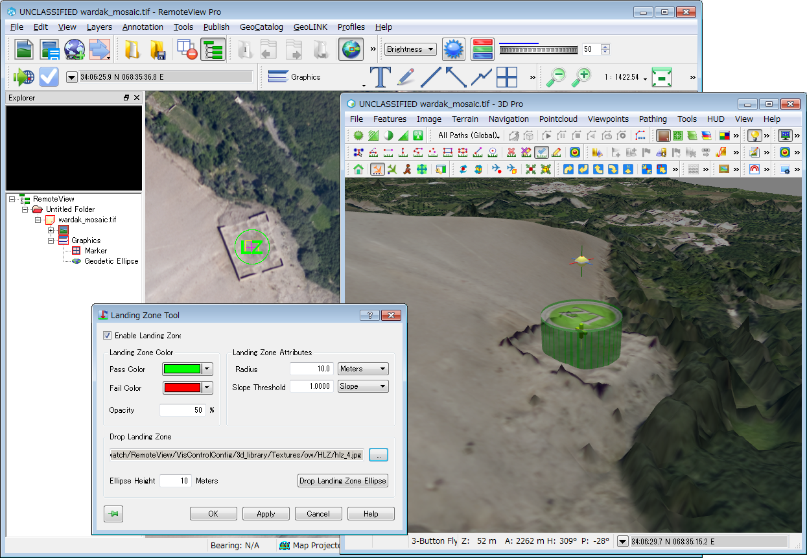
Task: Collapse the Graphics tree node
Action: 52,240
